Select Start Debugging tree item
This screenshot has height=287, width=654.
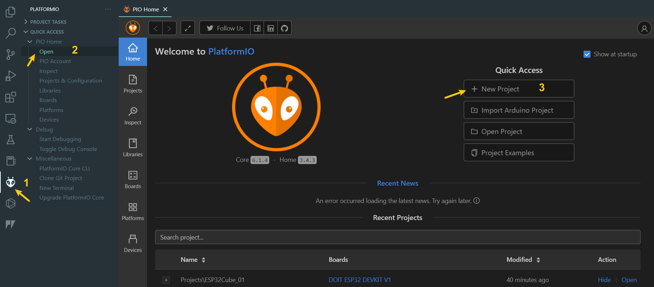tap(60, 139)
